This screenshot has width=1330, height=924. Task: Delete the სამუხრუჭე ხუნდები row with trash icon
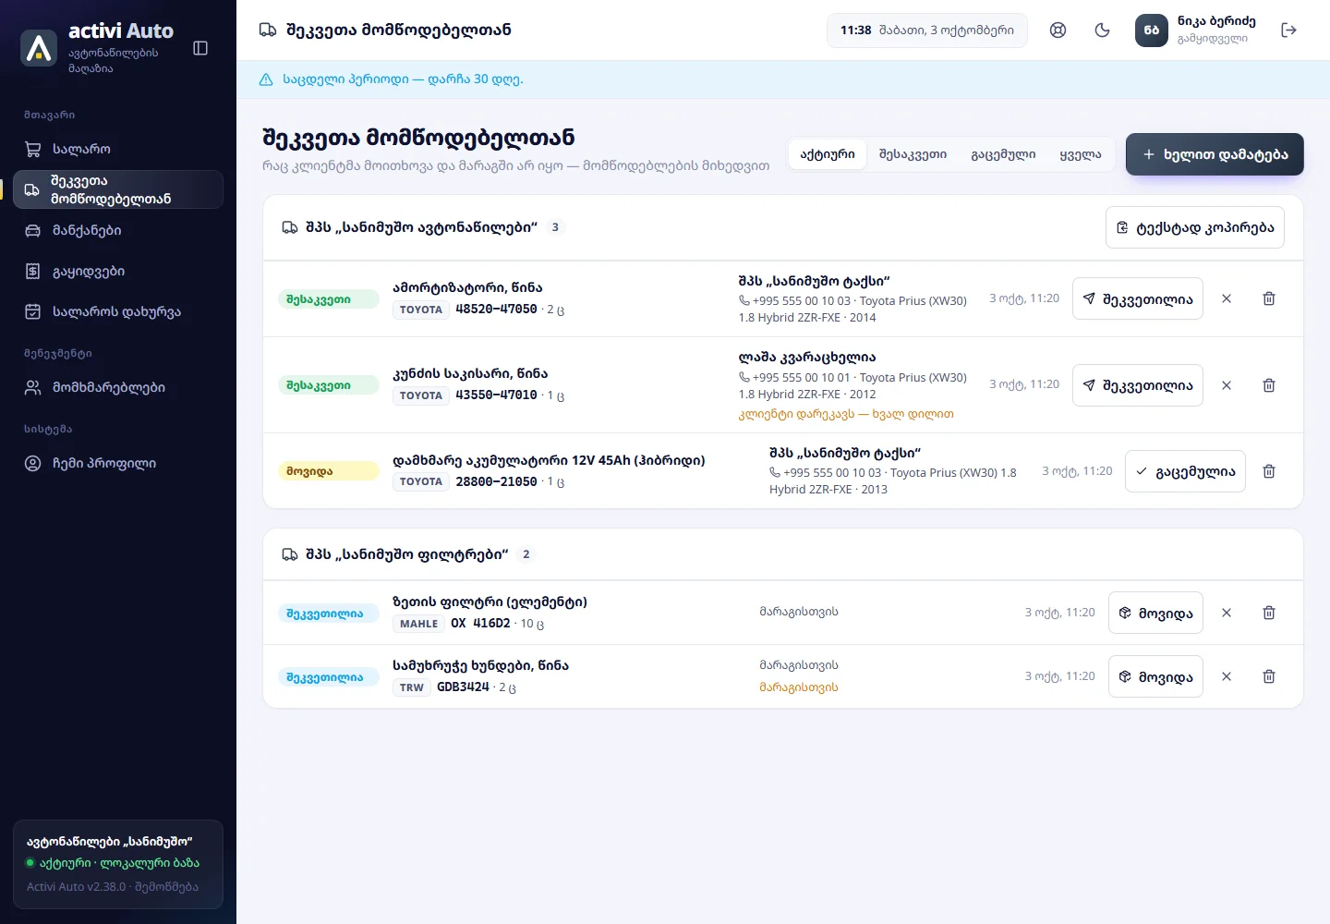click(1269, 676)
